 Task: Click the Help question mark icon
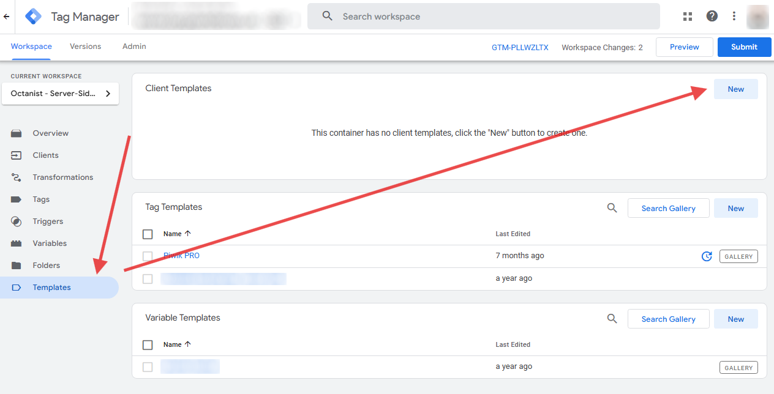click(712, 17)
